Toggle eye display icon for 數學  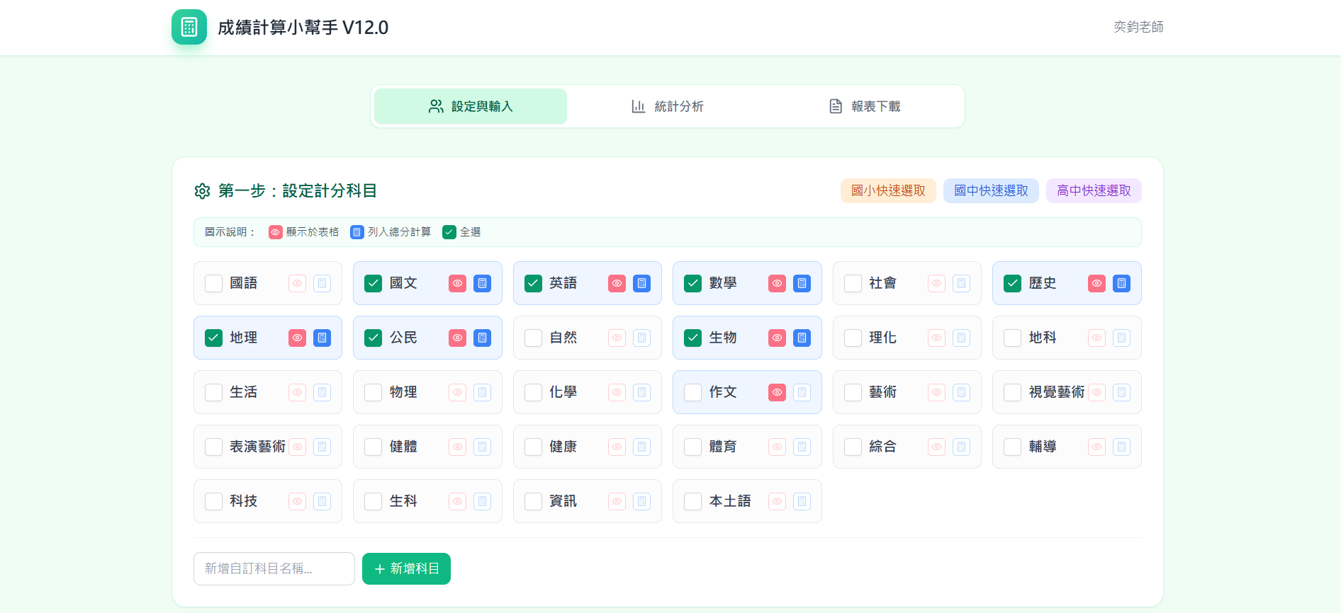tap(777, 283)
